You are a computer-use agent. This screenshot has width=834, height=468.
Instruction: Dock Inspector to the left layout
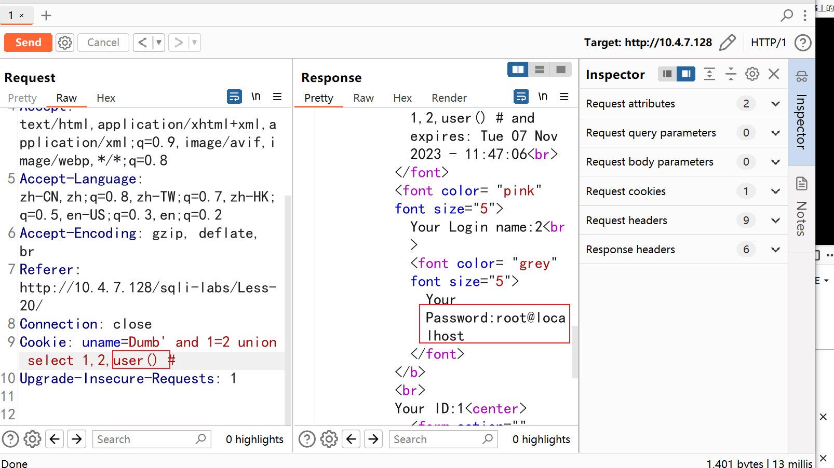667,74
